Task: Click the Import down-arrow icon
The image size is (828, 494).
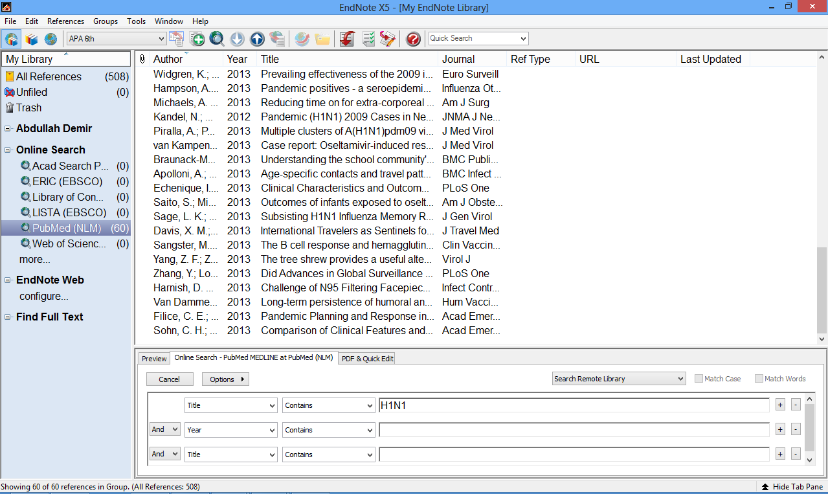Action: point(237,39)
